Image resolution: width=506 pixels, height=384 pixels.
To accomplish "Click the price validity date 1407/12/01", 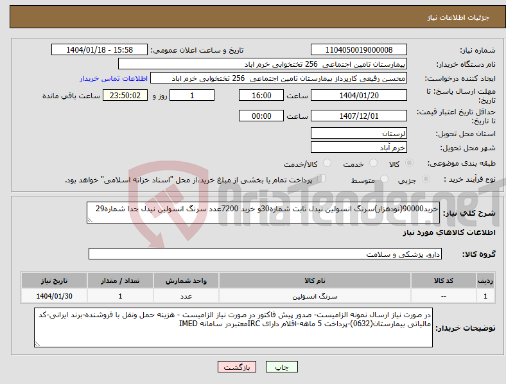I will click(359, 116).
